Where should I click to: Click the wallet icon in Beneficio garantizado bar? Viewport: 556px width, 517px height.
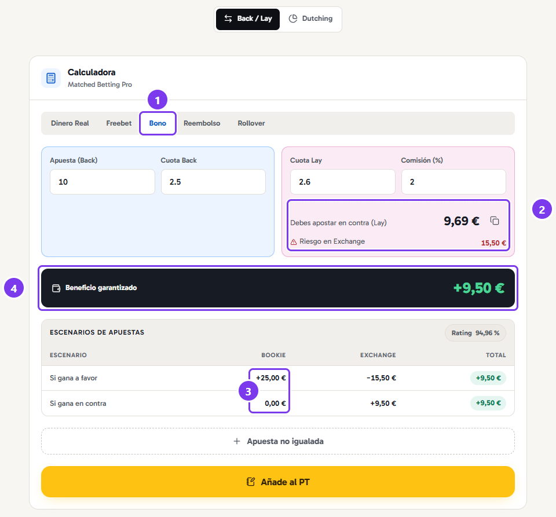56,288
